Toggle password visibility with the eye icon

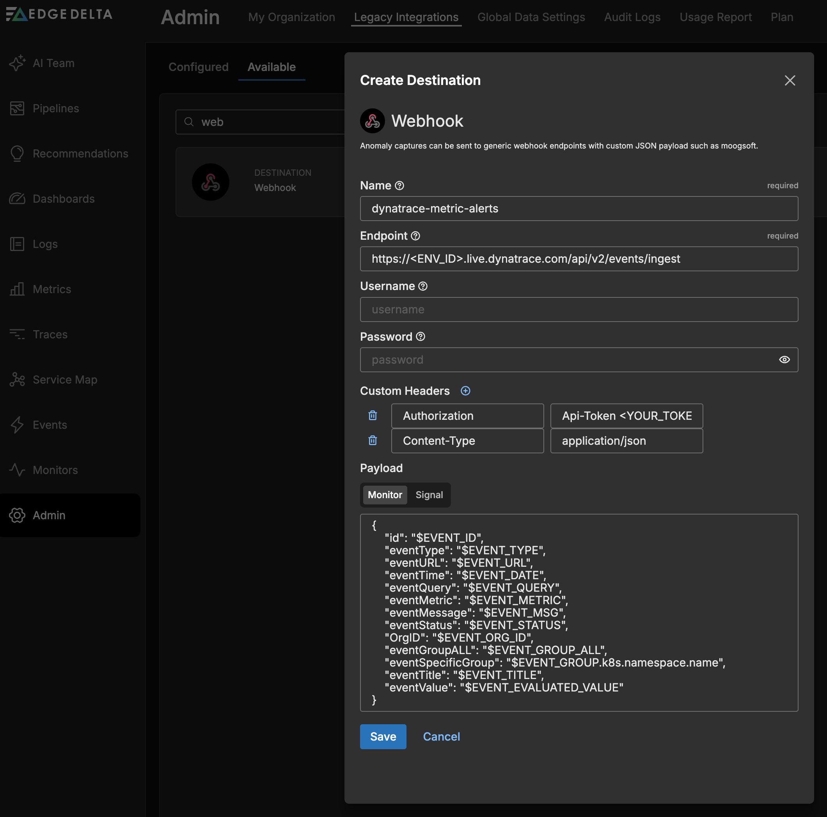784,360
